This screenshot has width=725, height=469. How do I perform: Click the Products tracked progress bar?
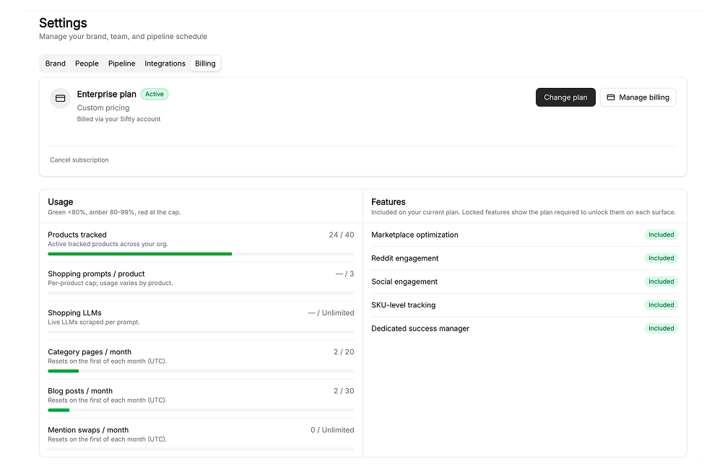pos(201,254)
